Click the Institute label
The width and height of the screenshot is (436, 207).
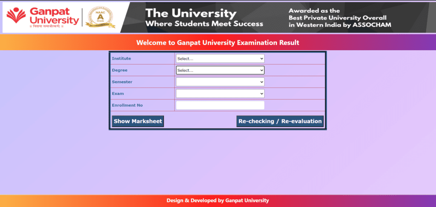pyautogui.click(x=121, y=59)
